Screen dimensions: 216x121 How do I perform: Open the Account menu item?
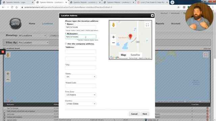coord(175,24)
